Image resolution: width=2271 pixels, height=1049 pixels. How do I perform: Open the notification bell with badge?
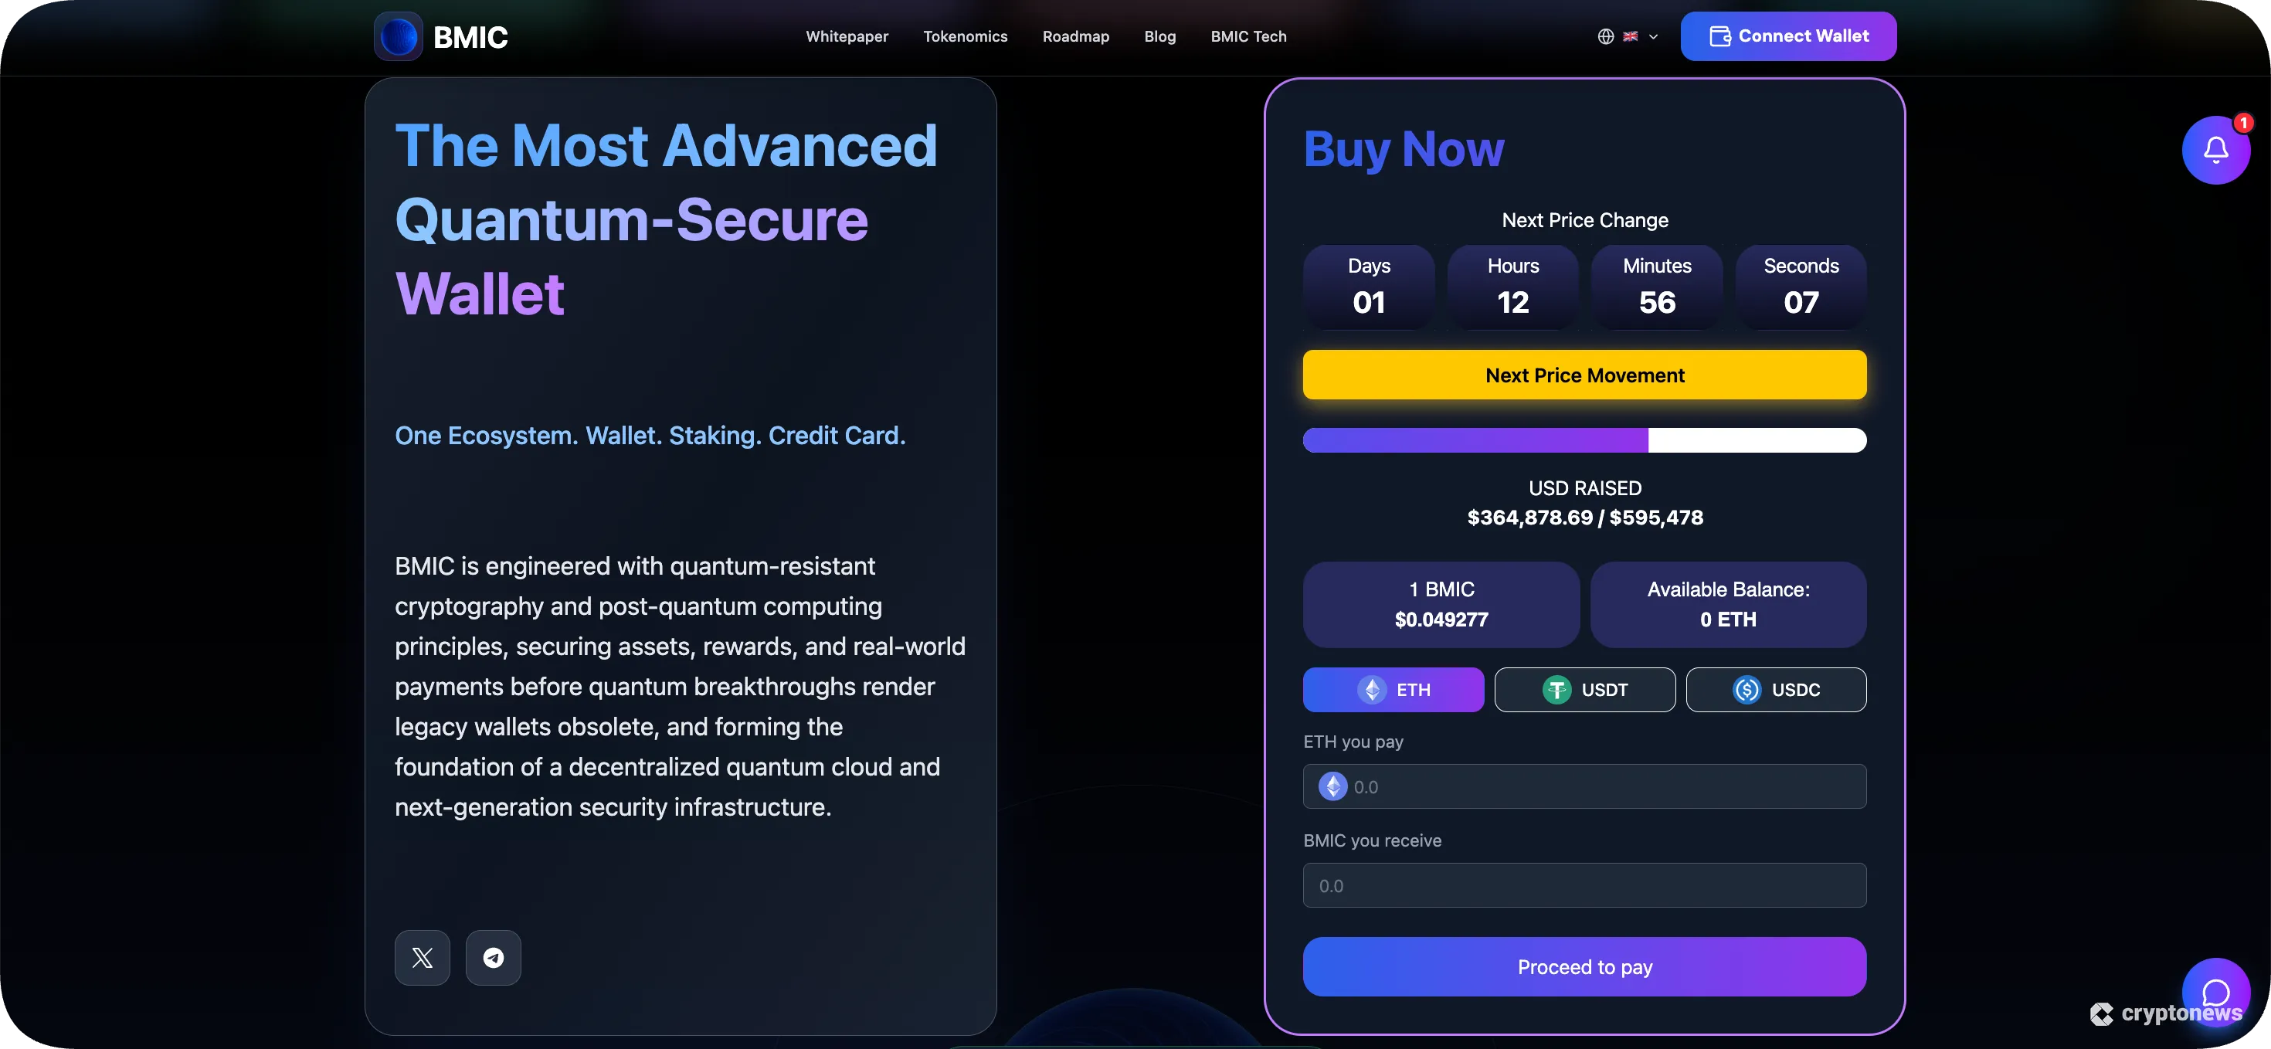[x=2216, y=149]
